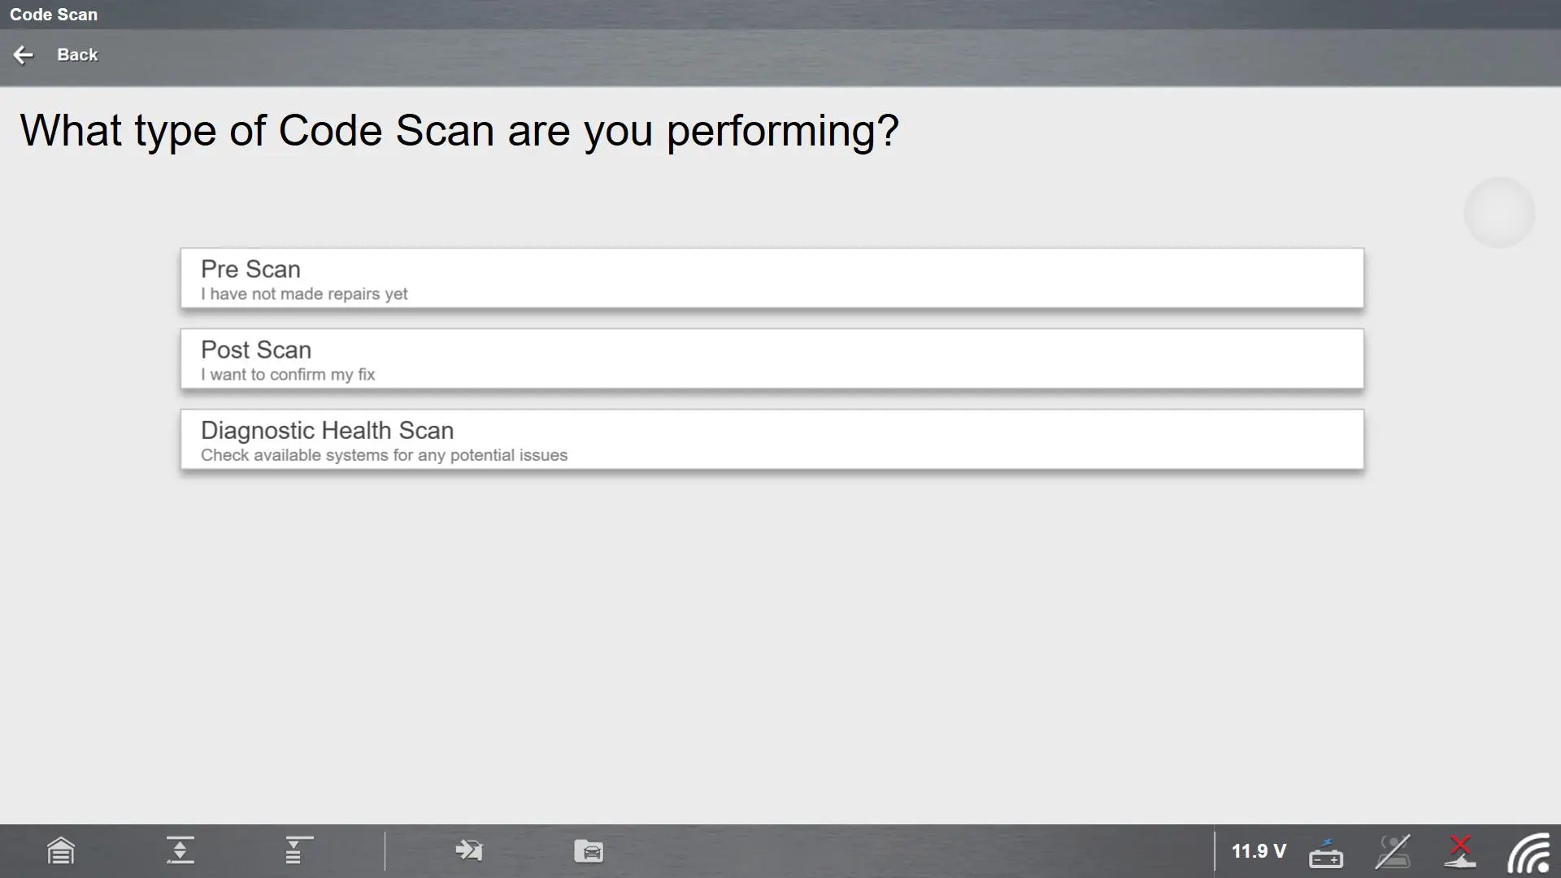Click 'Check available systems' description text
1561x878 pixels.
(384, 455)
